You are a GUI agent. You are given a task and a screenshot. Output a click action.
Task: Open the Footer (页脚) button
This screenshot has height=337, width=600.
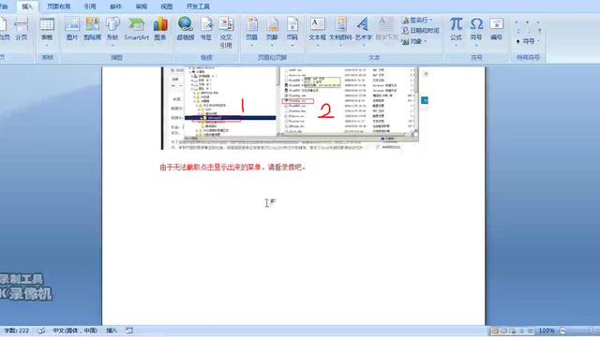coord(272,32)
